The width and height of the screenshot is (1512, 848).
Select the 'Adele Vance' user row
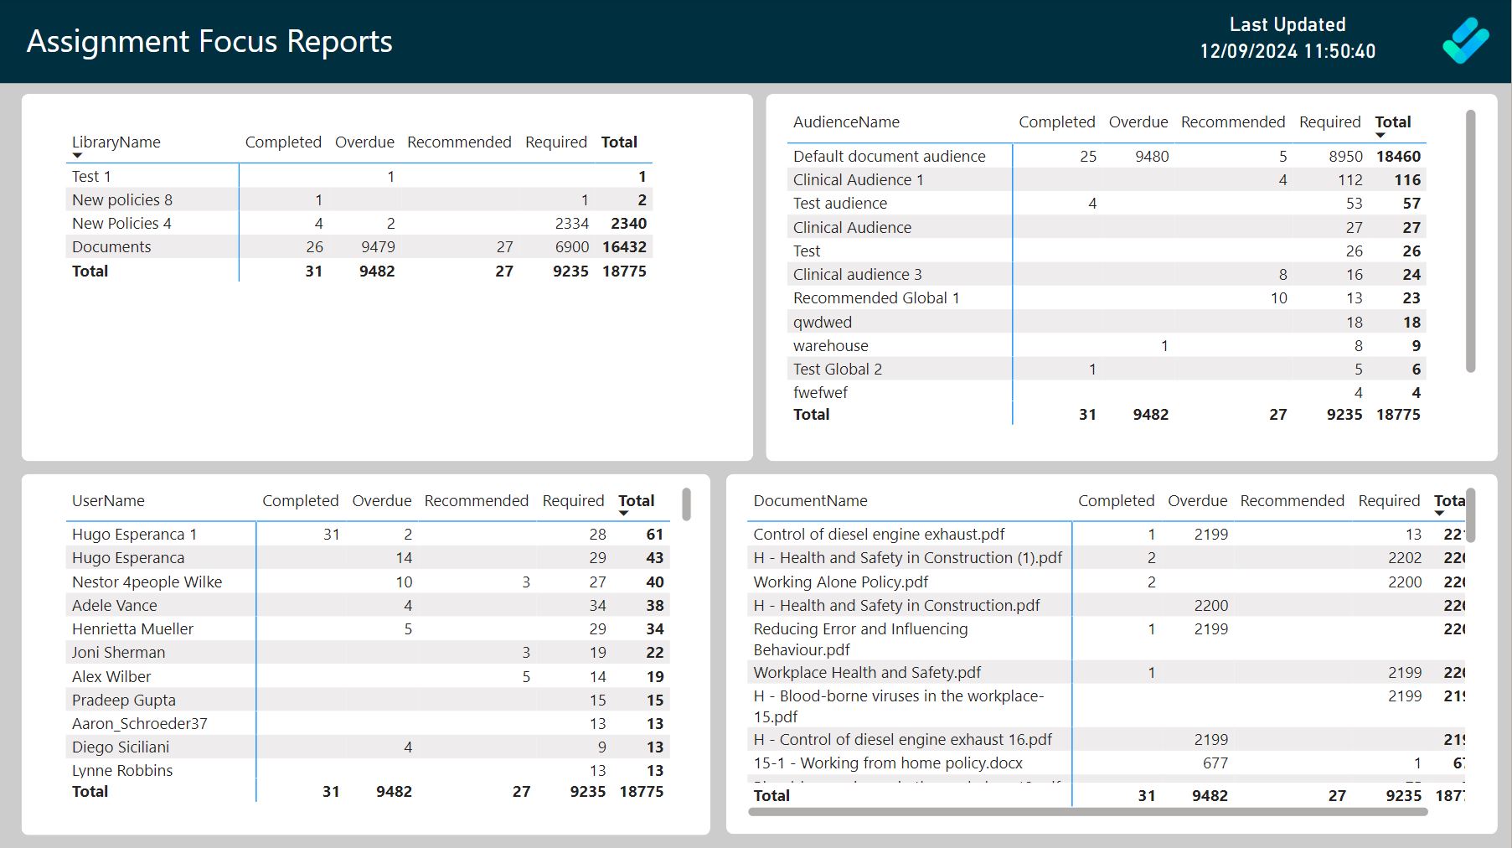coord(368,606)
